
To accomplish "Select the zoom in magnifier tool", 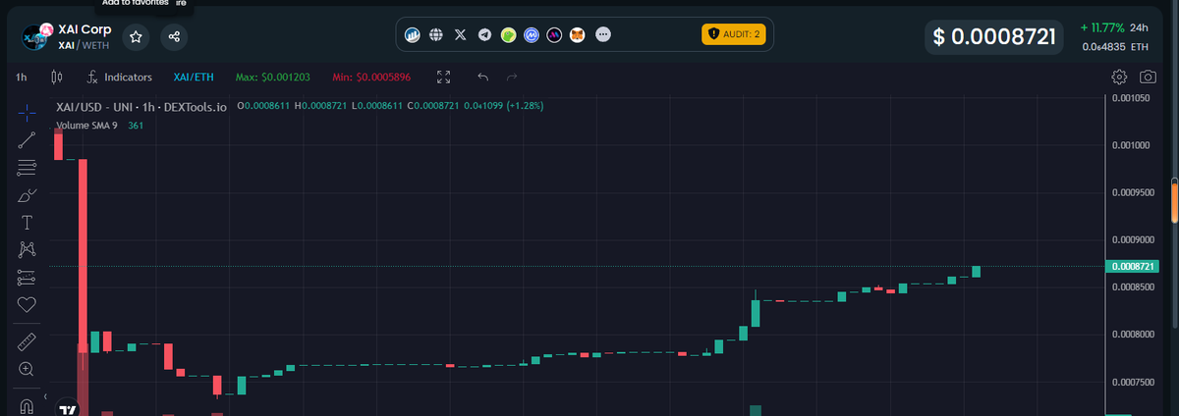I will point(27,369).
